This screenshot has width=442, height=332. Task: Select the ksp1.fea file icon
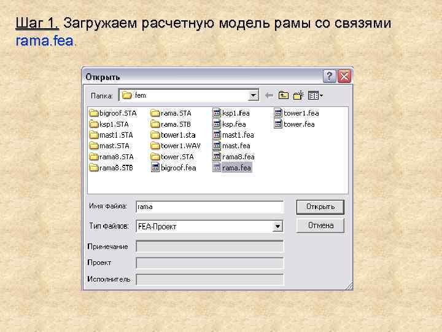click(x=217, y=113)
